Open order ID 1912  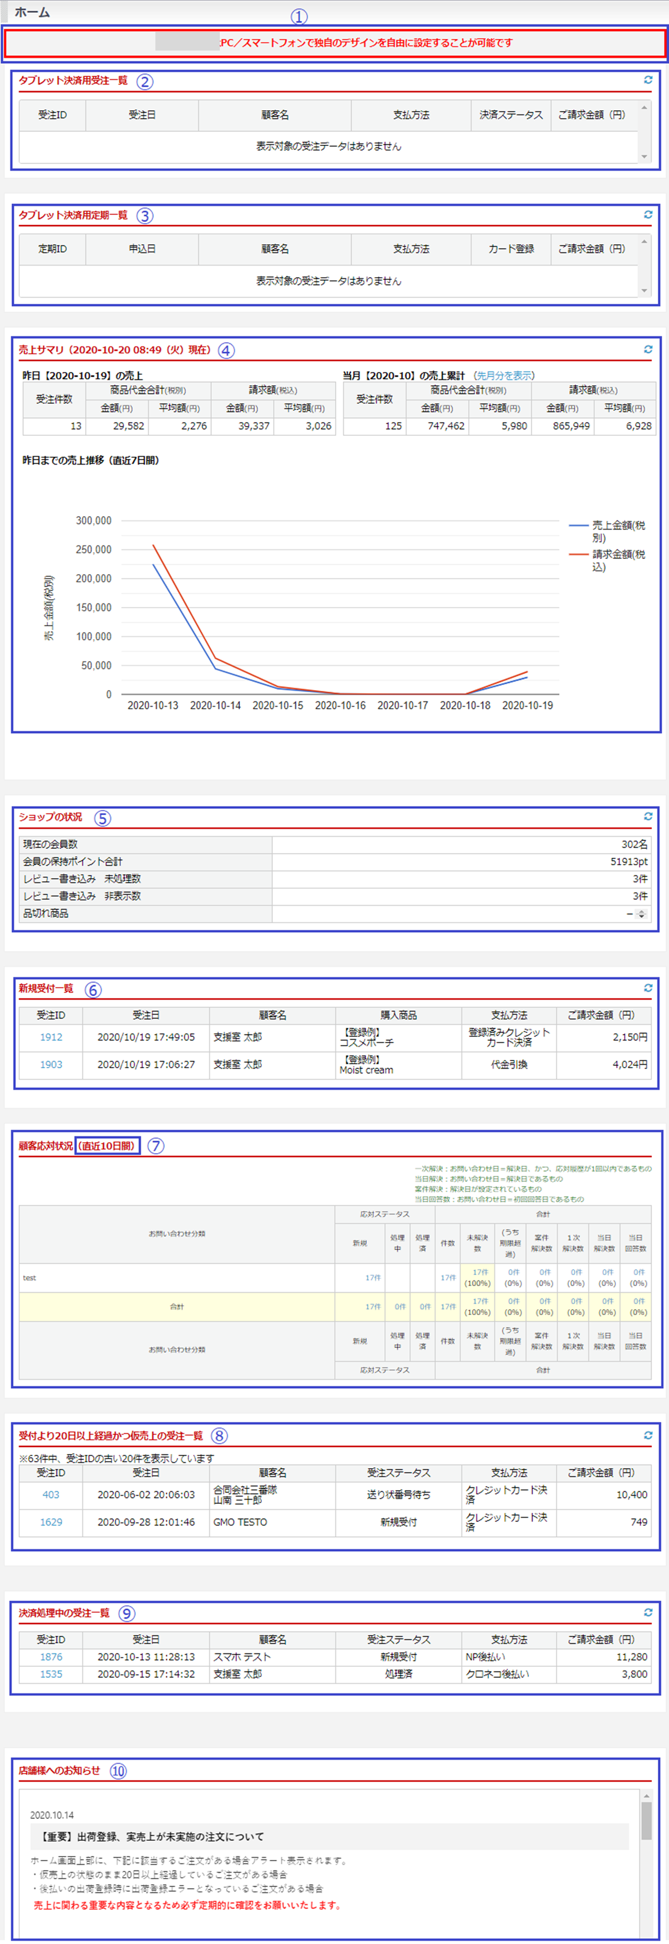pos(51,1037)
